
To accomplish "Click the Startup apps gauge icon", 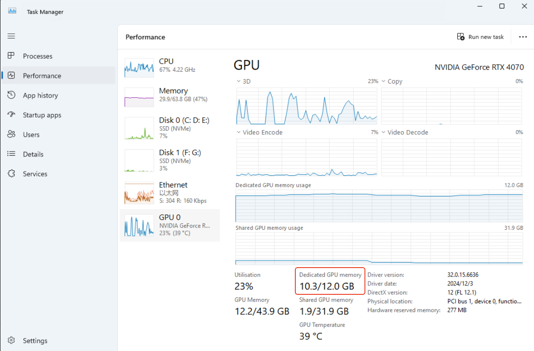I will pyautogui.click(x=11, y=114).
